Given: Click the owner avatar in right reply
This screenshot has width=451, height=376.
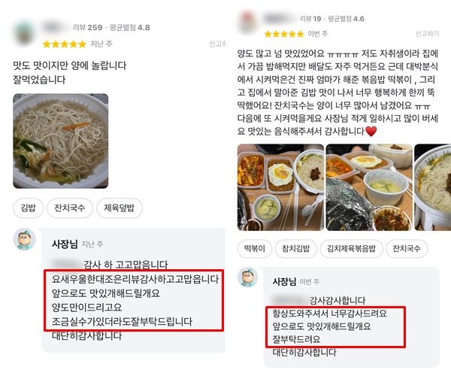Looking at the screenshot, I should [x=247, y=277].
